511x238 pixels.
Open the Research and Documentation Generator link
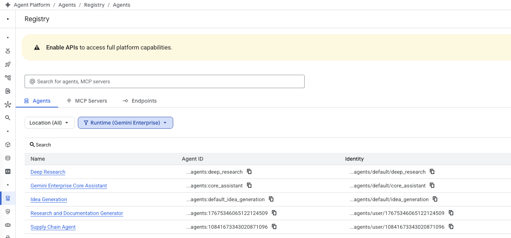[x=77, y=213]
